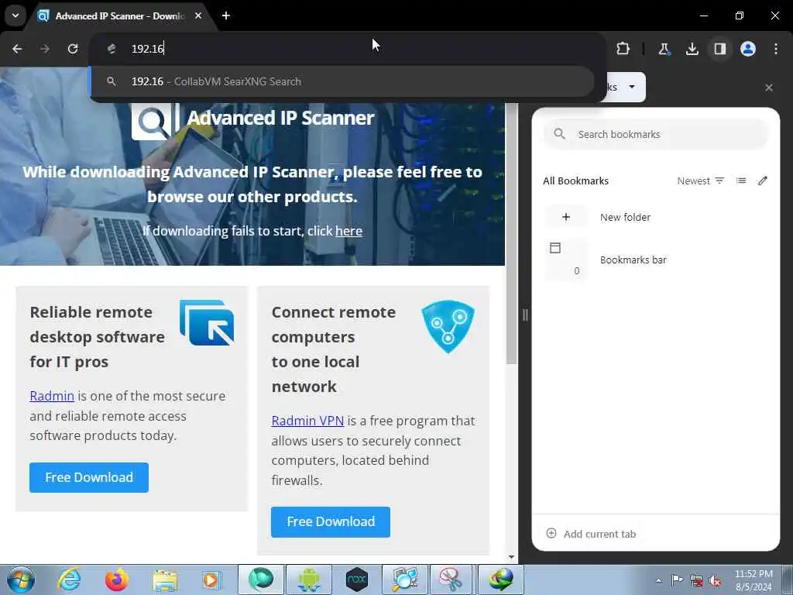Click the Action Center flag icon
This screenshot has width=793, height=595.
coord(677,580)
